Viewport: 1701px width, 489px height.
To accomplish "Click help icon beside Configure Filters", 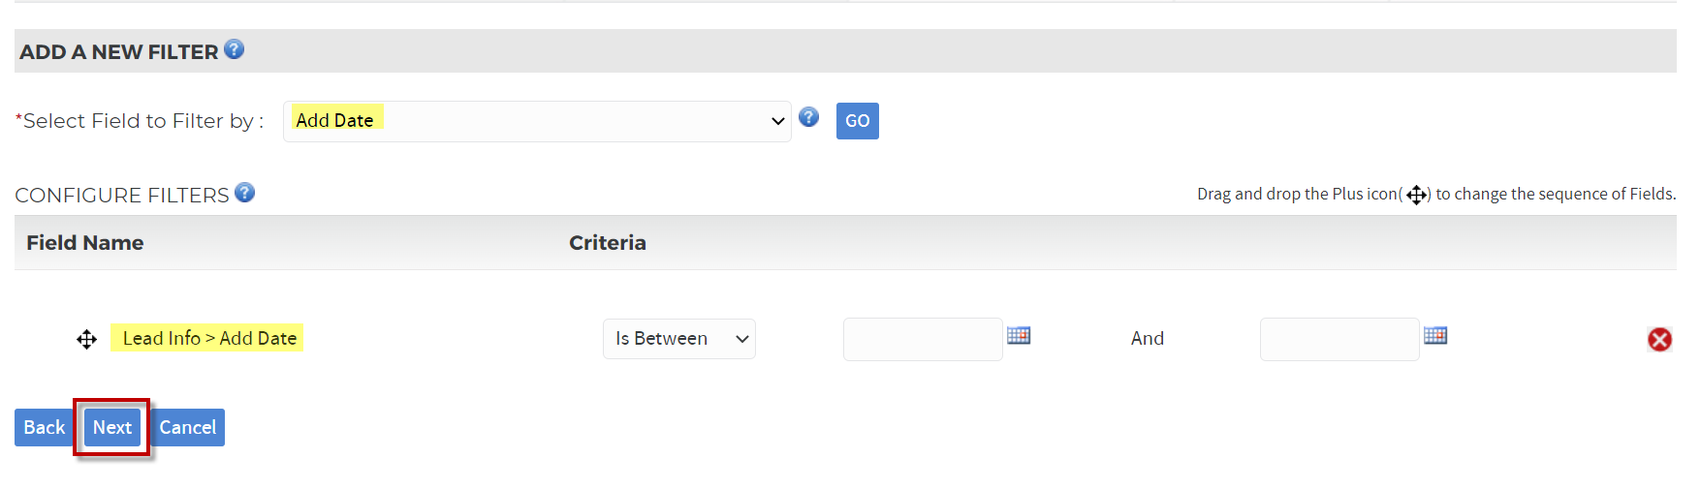I will tap(244, 193).
